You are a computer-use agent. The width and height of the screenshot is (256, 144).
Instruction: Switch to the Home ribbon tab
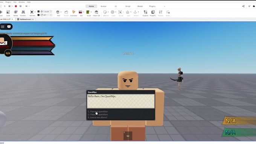pyautogui.click(x=91, y=6)
